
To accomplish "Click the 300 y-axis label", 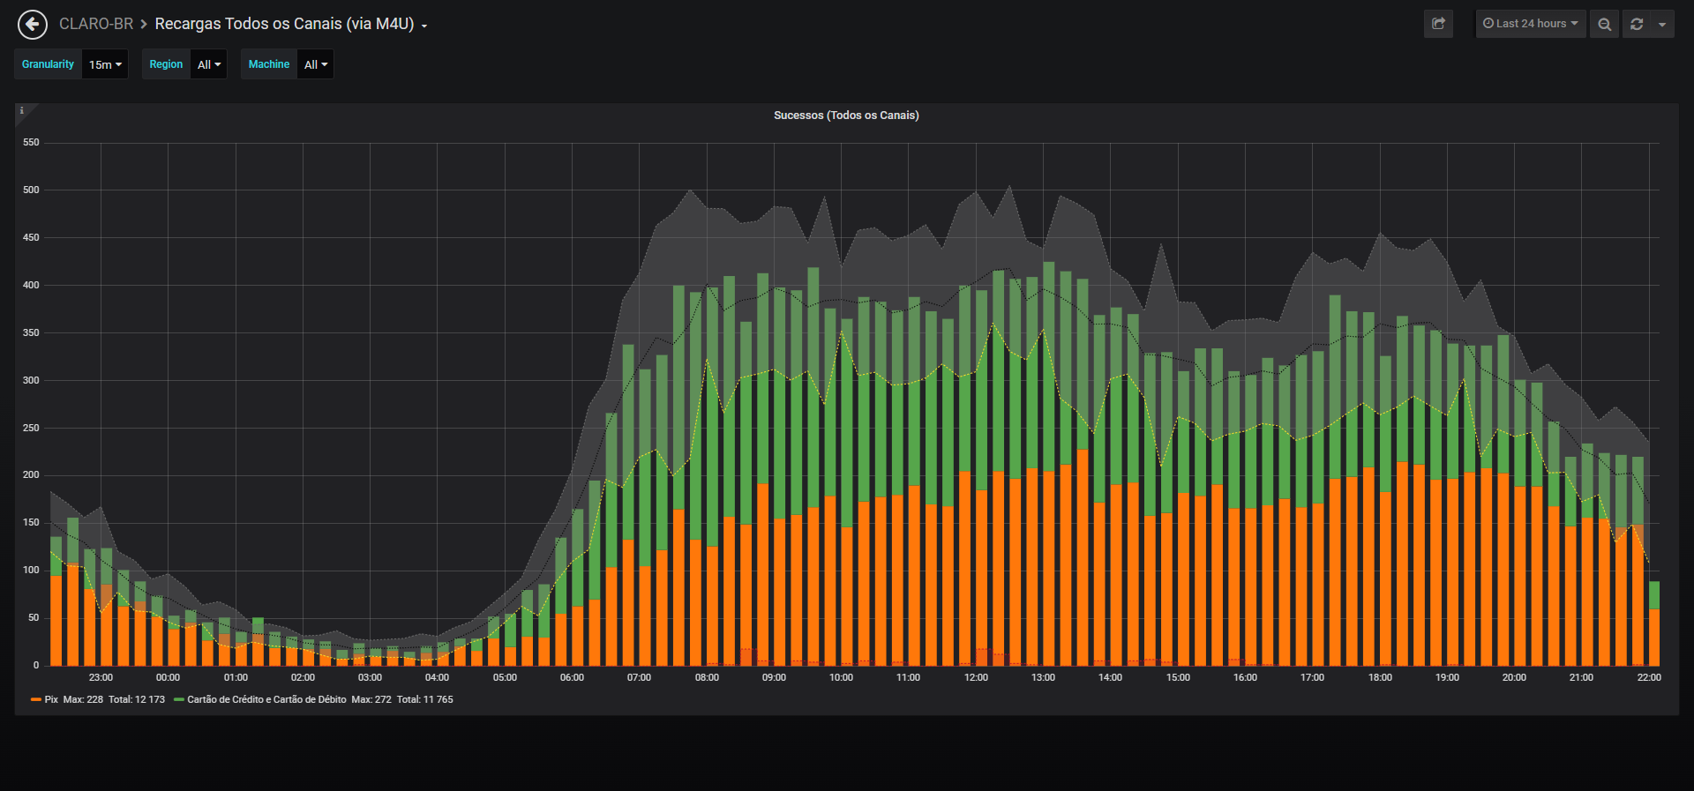I will click(x=31, y=380).
